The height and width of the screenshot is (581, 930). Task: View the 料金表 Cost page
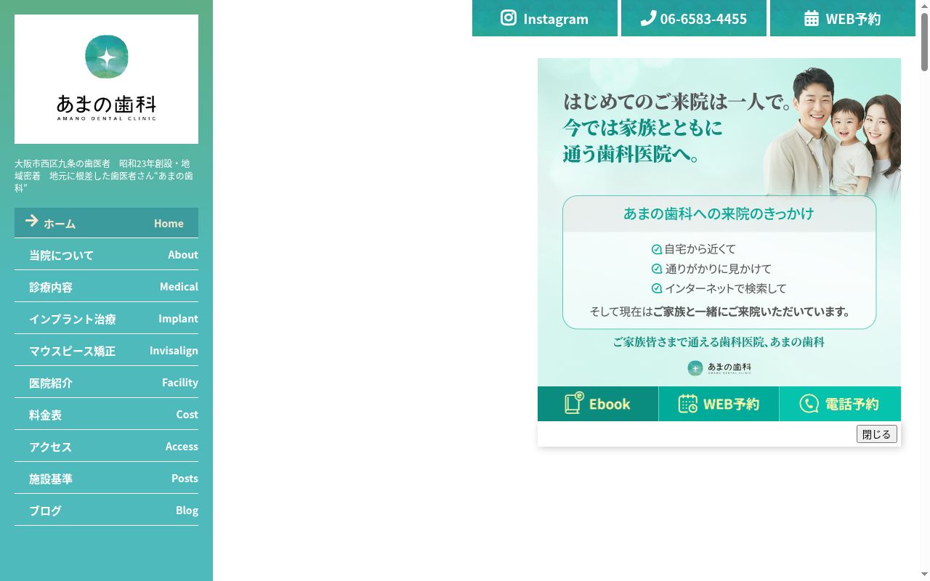pyautogui.click(x=106, y=415)
